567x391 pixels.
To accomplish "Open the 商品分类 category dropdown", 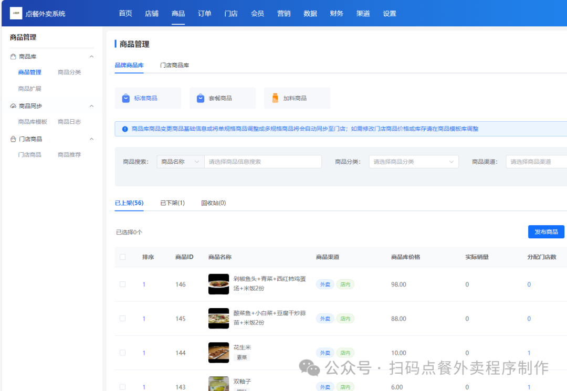I will (414, 162).
